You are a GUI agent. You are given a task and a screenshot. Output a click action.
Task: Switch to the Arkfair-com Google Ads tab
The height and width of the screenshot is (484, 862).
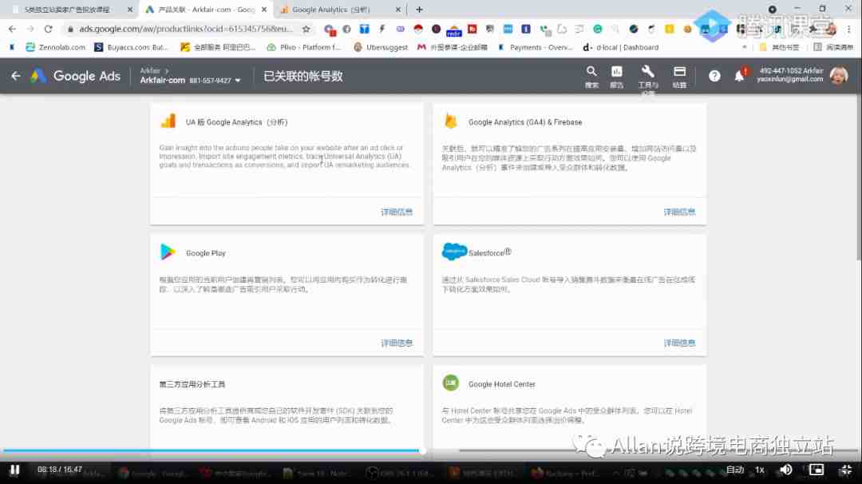pos(206,10)
